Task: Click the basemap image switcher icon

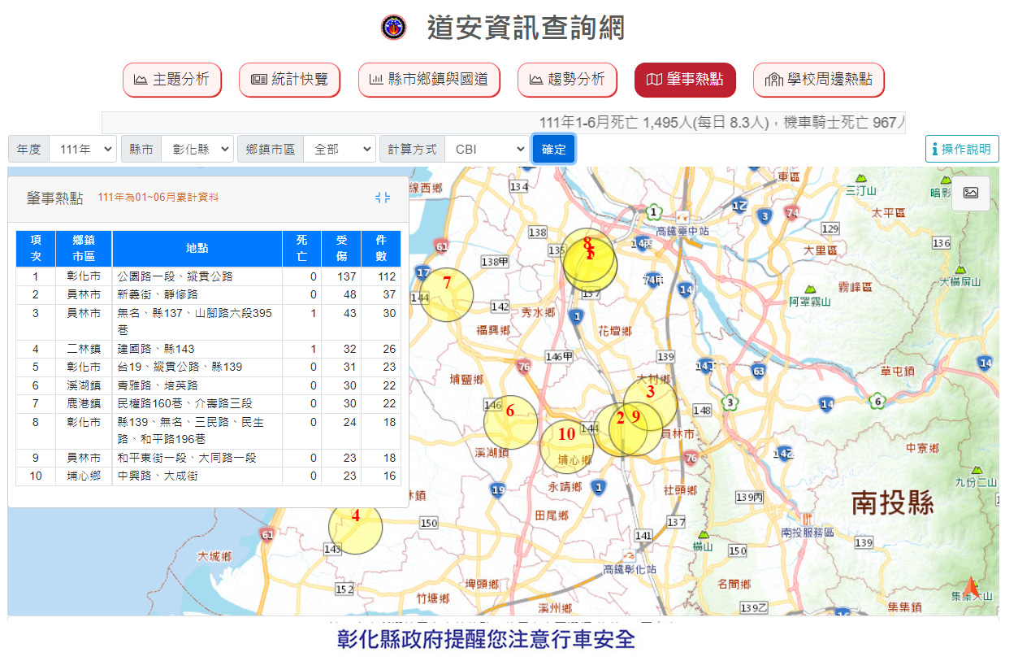Action: point(970,193)
